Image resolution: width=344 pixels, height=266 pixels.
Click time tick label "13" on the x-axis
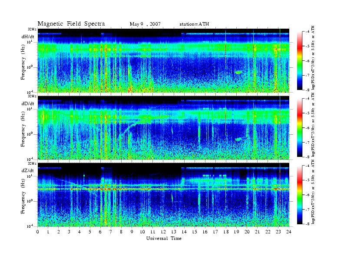click(174, 232)
